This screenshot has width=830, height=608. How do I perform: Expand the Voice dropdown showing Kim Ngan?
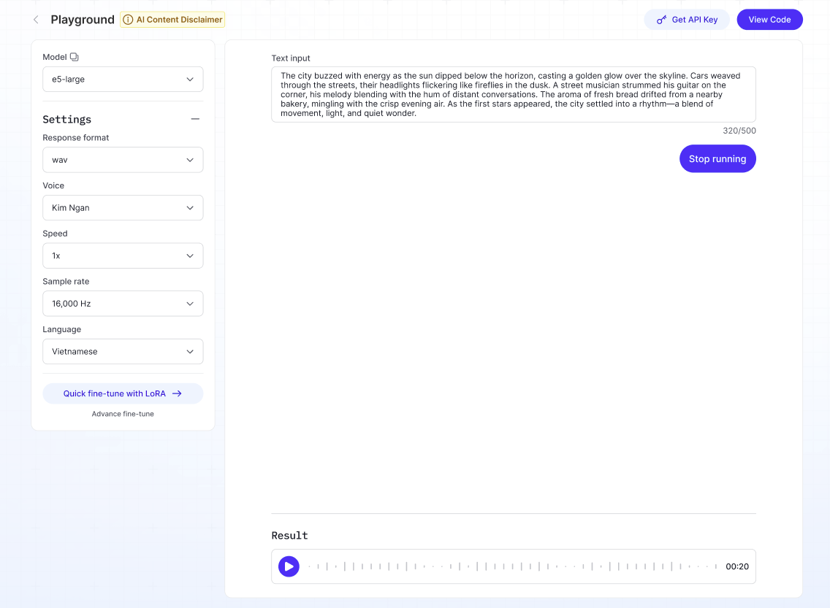click(123, 208)
